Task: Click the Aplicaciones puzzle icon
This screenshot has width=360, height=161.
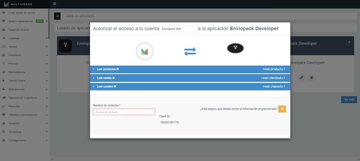Action: [x=4, y=89]
